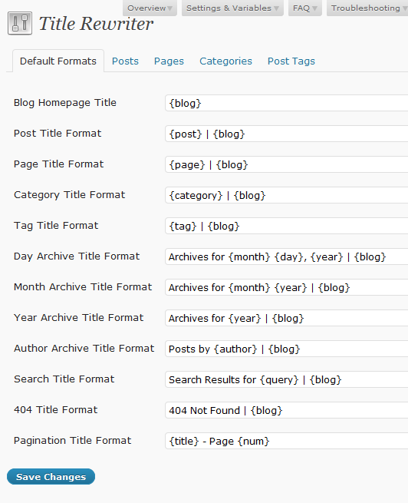Focus the Pagination Title Format field
Viewport: 408px width, 503px height.
click(286, 441)
